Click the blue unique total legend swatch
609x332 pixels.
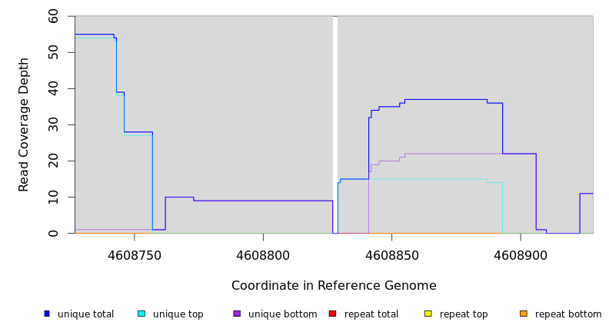(x=47, y=314)
